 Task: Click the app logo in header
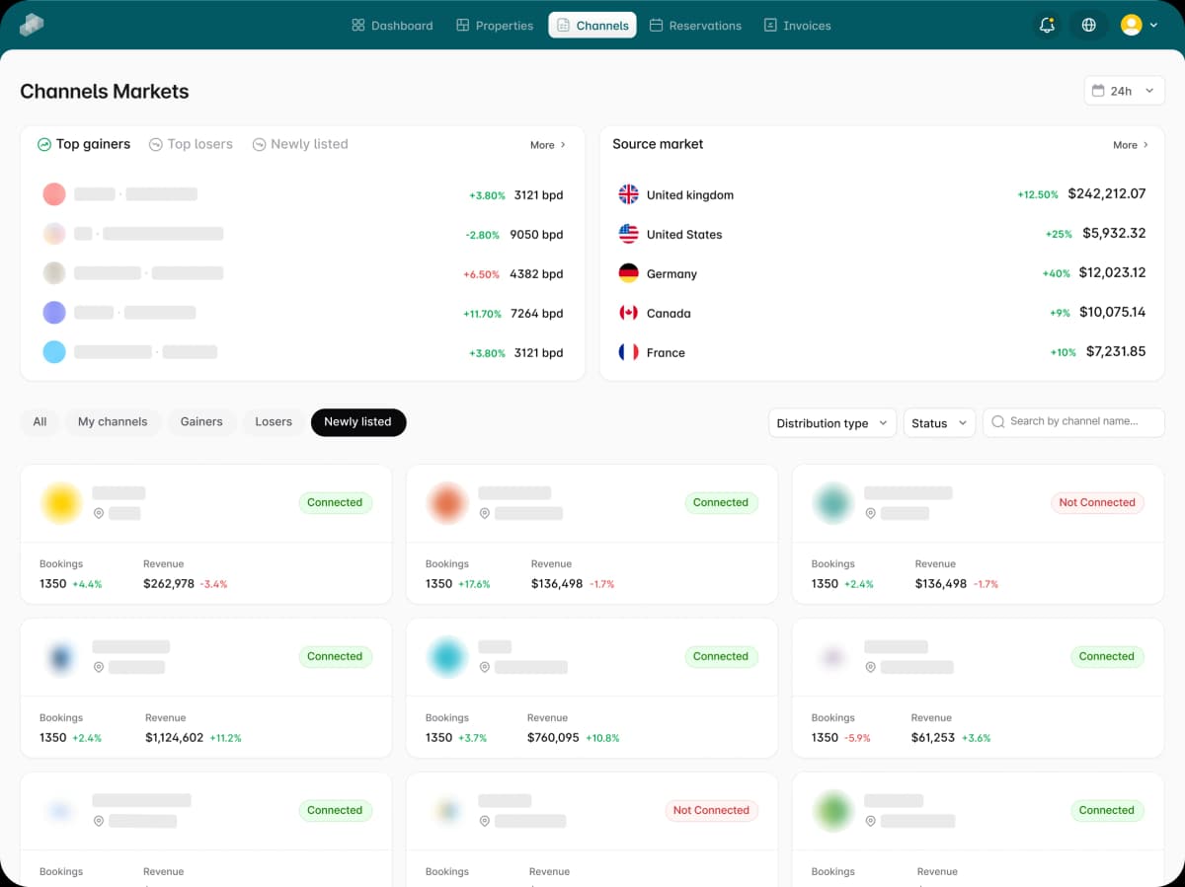click(x=32, y=25)
